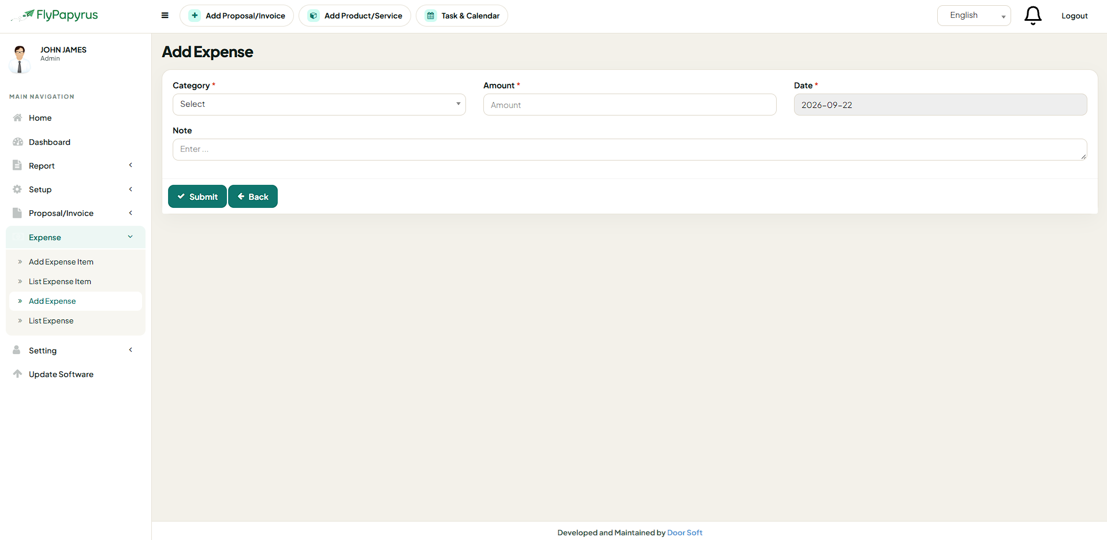Click the John James username
This screenshot has width=1107, height=540.
pyautogui.click(x=64, y=50)
